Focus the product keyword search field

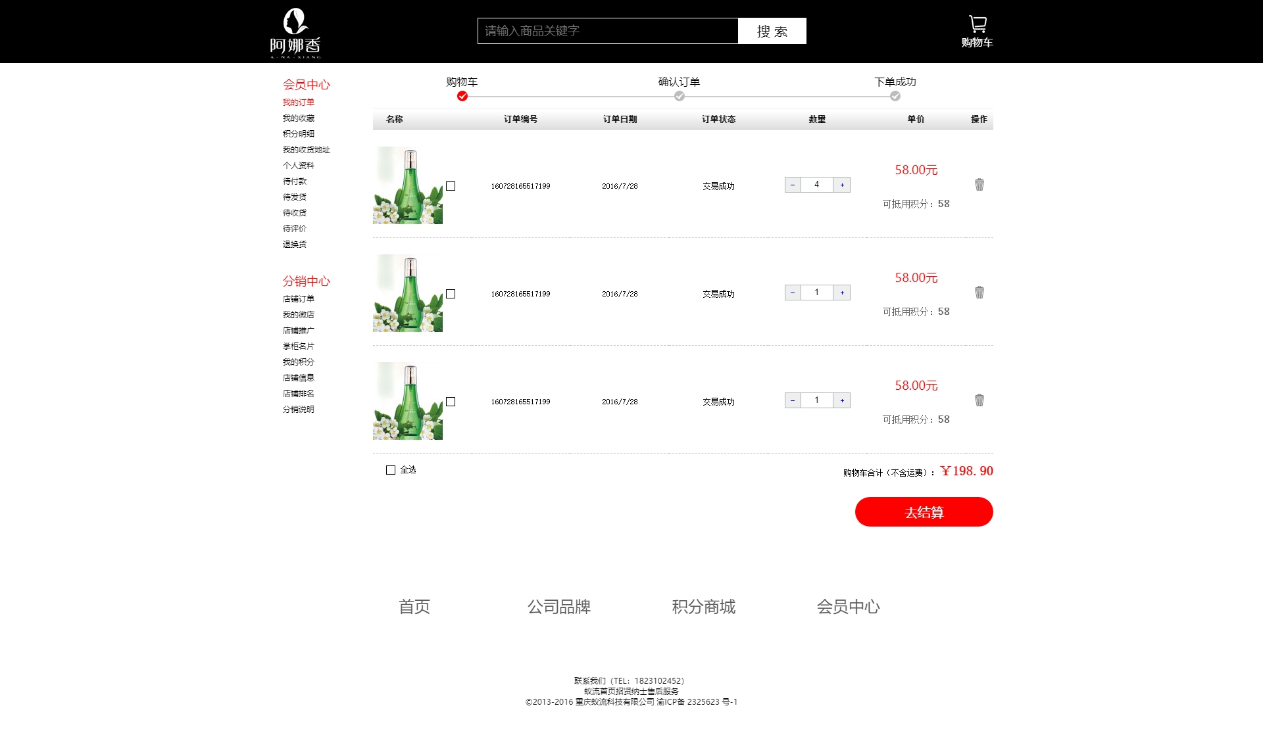(607, 31)
